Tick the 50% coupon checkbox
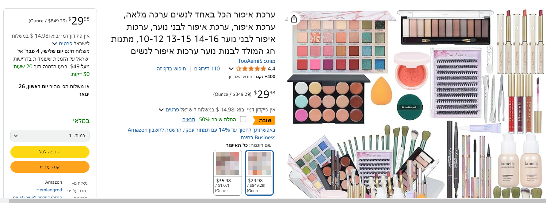The width and height of the screenshot is (546, 203). tap(243, 119)
